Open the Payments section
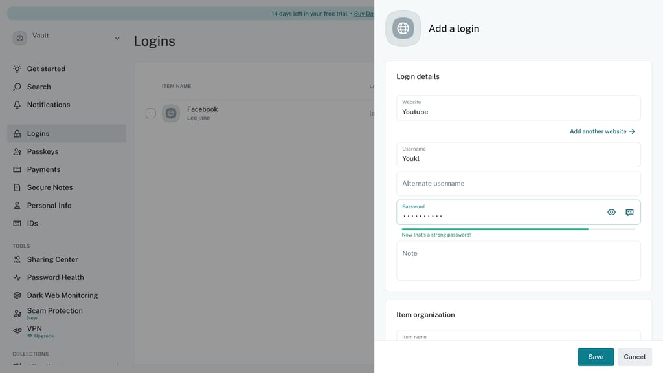This screenshot has width=663, height=373. pos(67,169)
